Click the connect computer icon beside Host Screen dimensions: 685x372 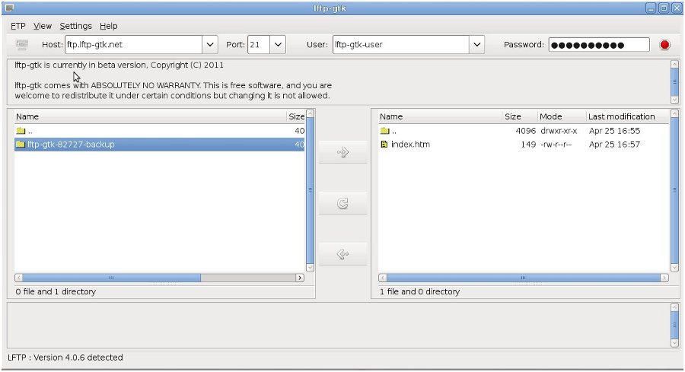(x=21, y=45)
